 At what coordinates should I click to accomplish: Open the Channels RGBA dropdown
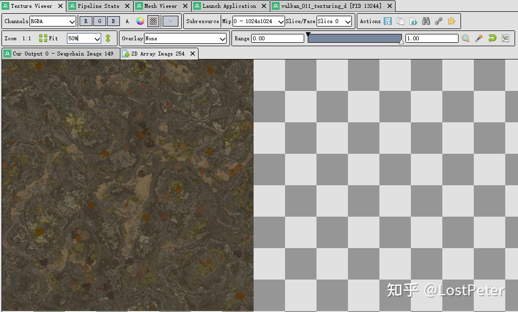click(x=53, y=21)
